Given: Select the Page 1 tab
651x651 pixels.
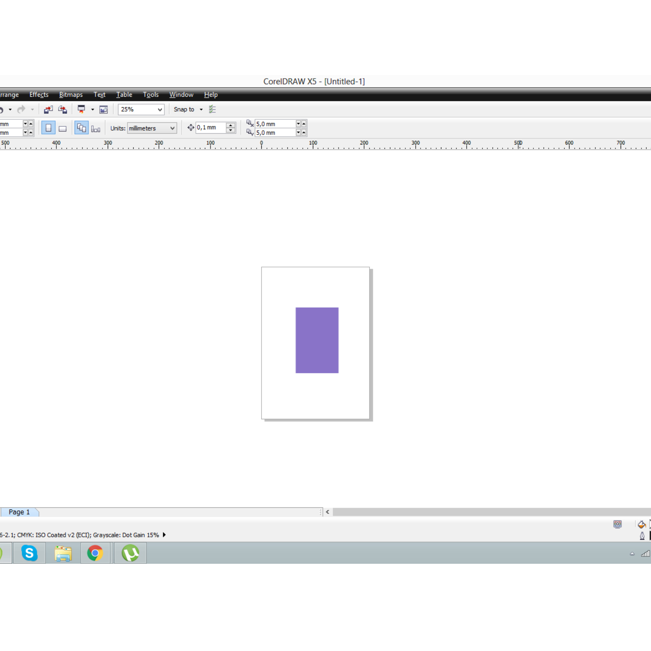Looking at the screenshot, I should [x=20, y=512].
